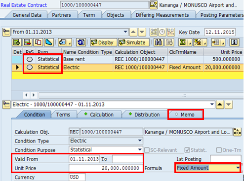
Task: Click the Real Estate Contract number field
Action: point(105,5)
